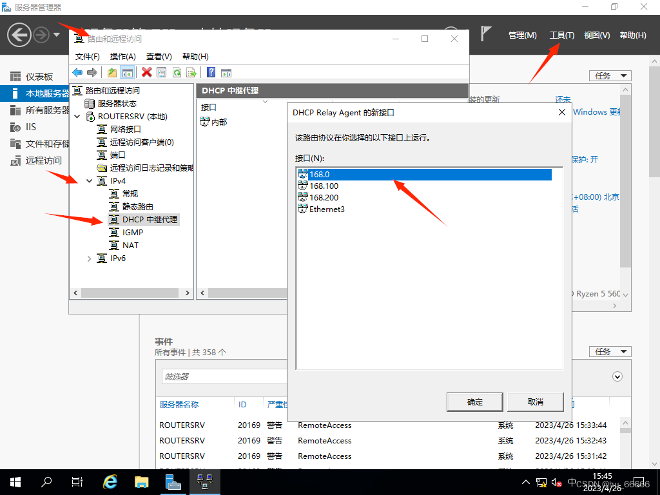Select 远程访问客户端(0) tree item

pos(142,142)
